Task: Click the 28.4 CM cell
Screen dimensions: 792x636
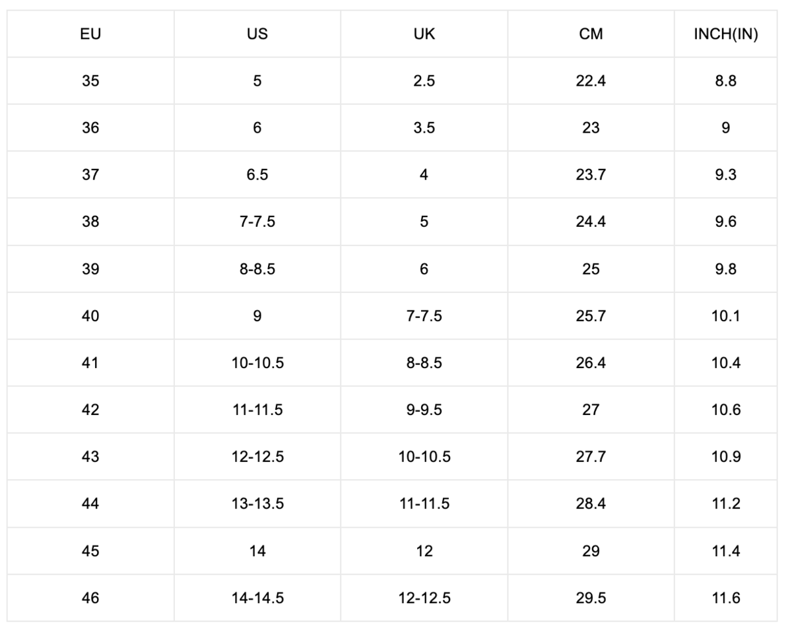Action: point(591,504)
